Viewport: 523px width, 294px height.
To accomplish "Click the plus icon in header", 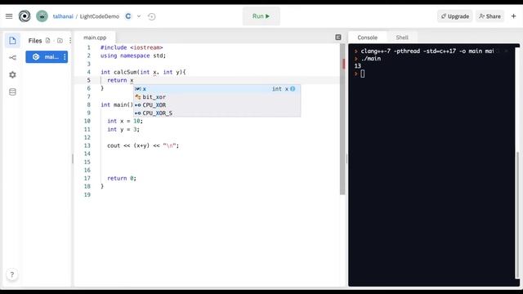I will pyautogui.click(x=514, y=16).
